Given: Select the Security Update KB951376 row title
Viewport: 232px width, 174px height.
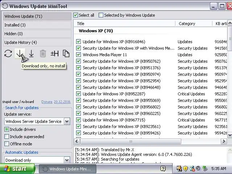Looking at the screenshot, I should click(121, 68).
